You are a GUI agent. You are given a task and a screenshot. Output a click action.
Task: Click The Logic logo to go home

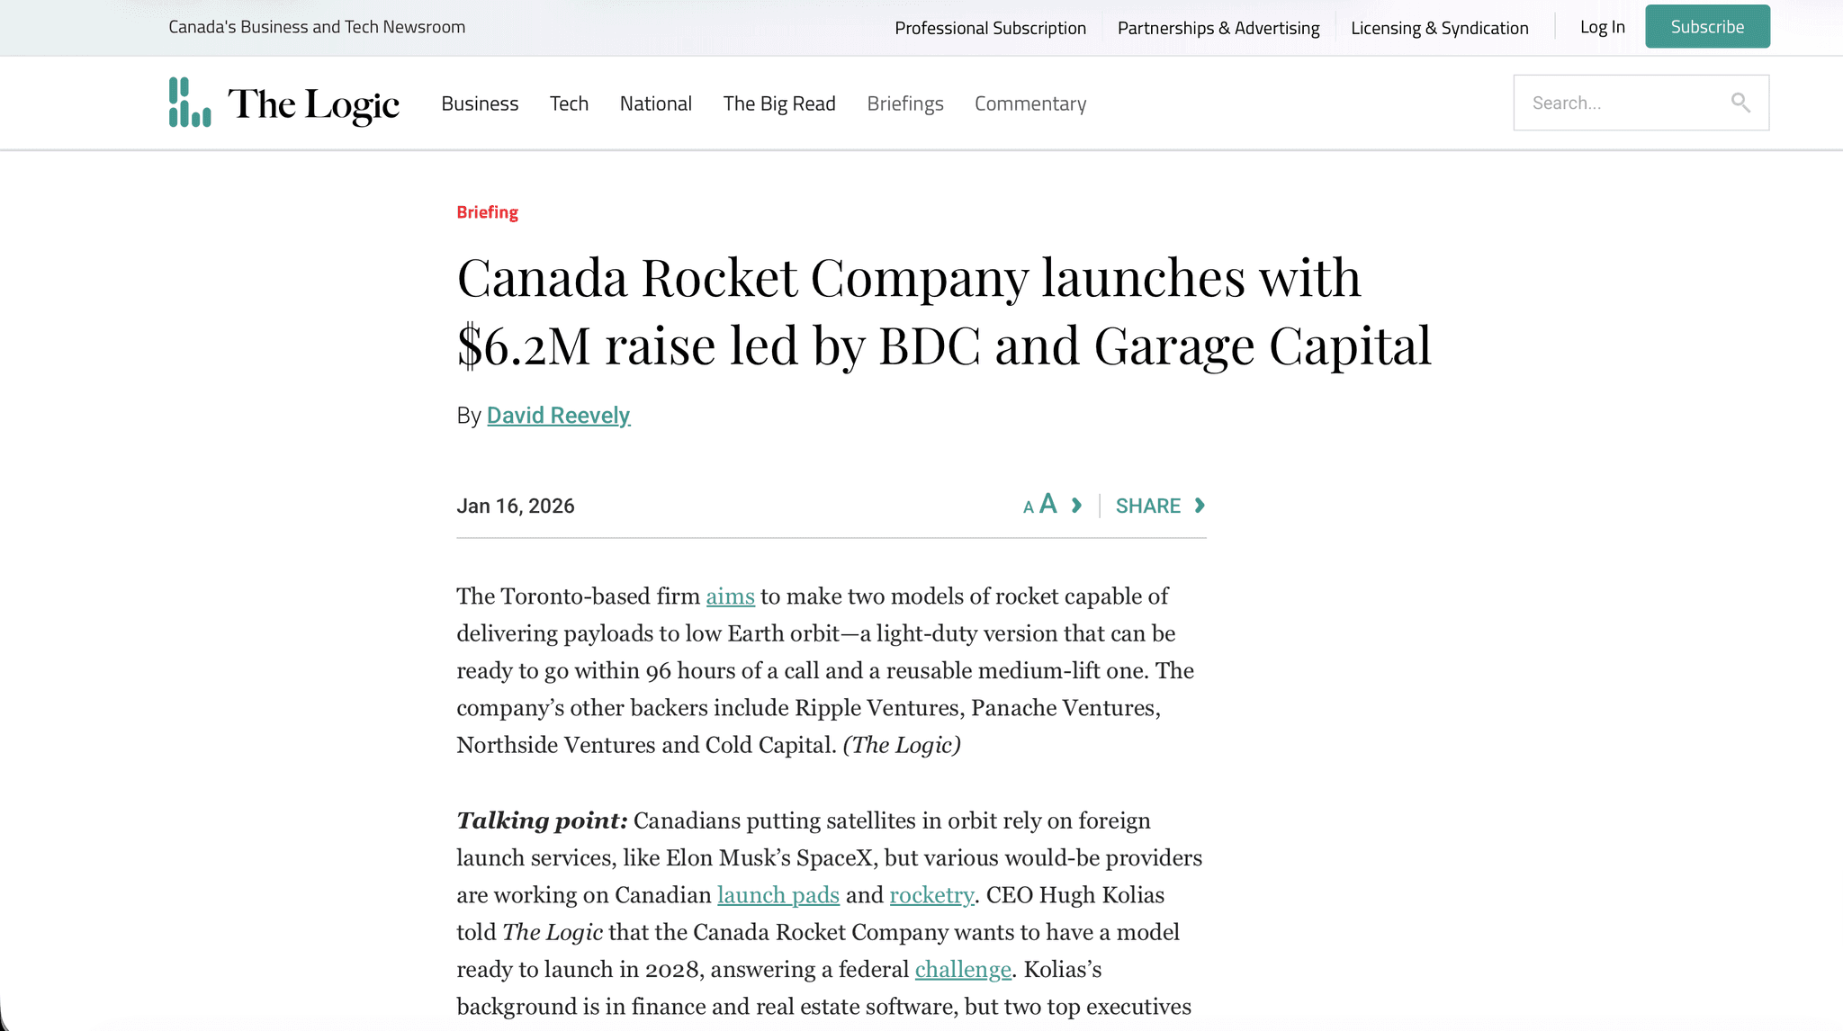[x=283, y=103]
